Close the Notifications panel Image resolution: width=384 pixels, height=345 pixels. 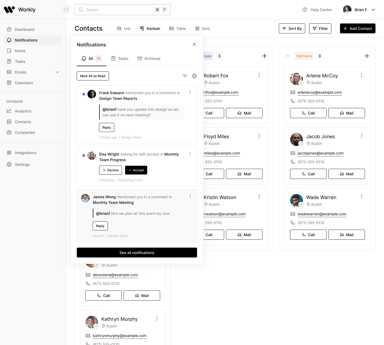(x=194, y=45)
